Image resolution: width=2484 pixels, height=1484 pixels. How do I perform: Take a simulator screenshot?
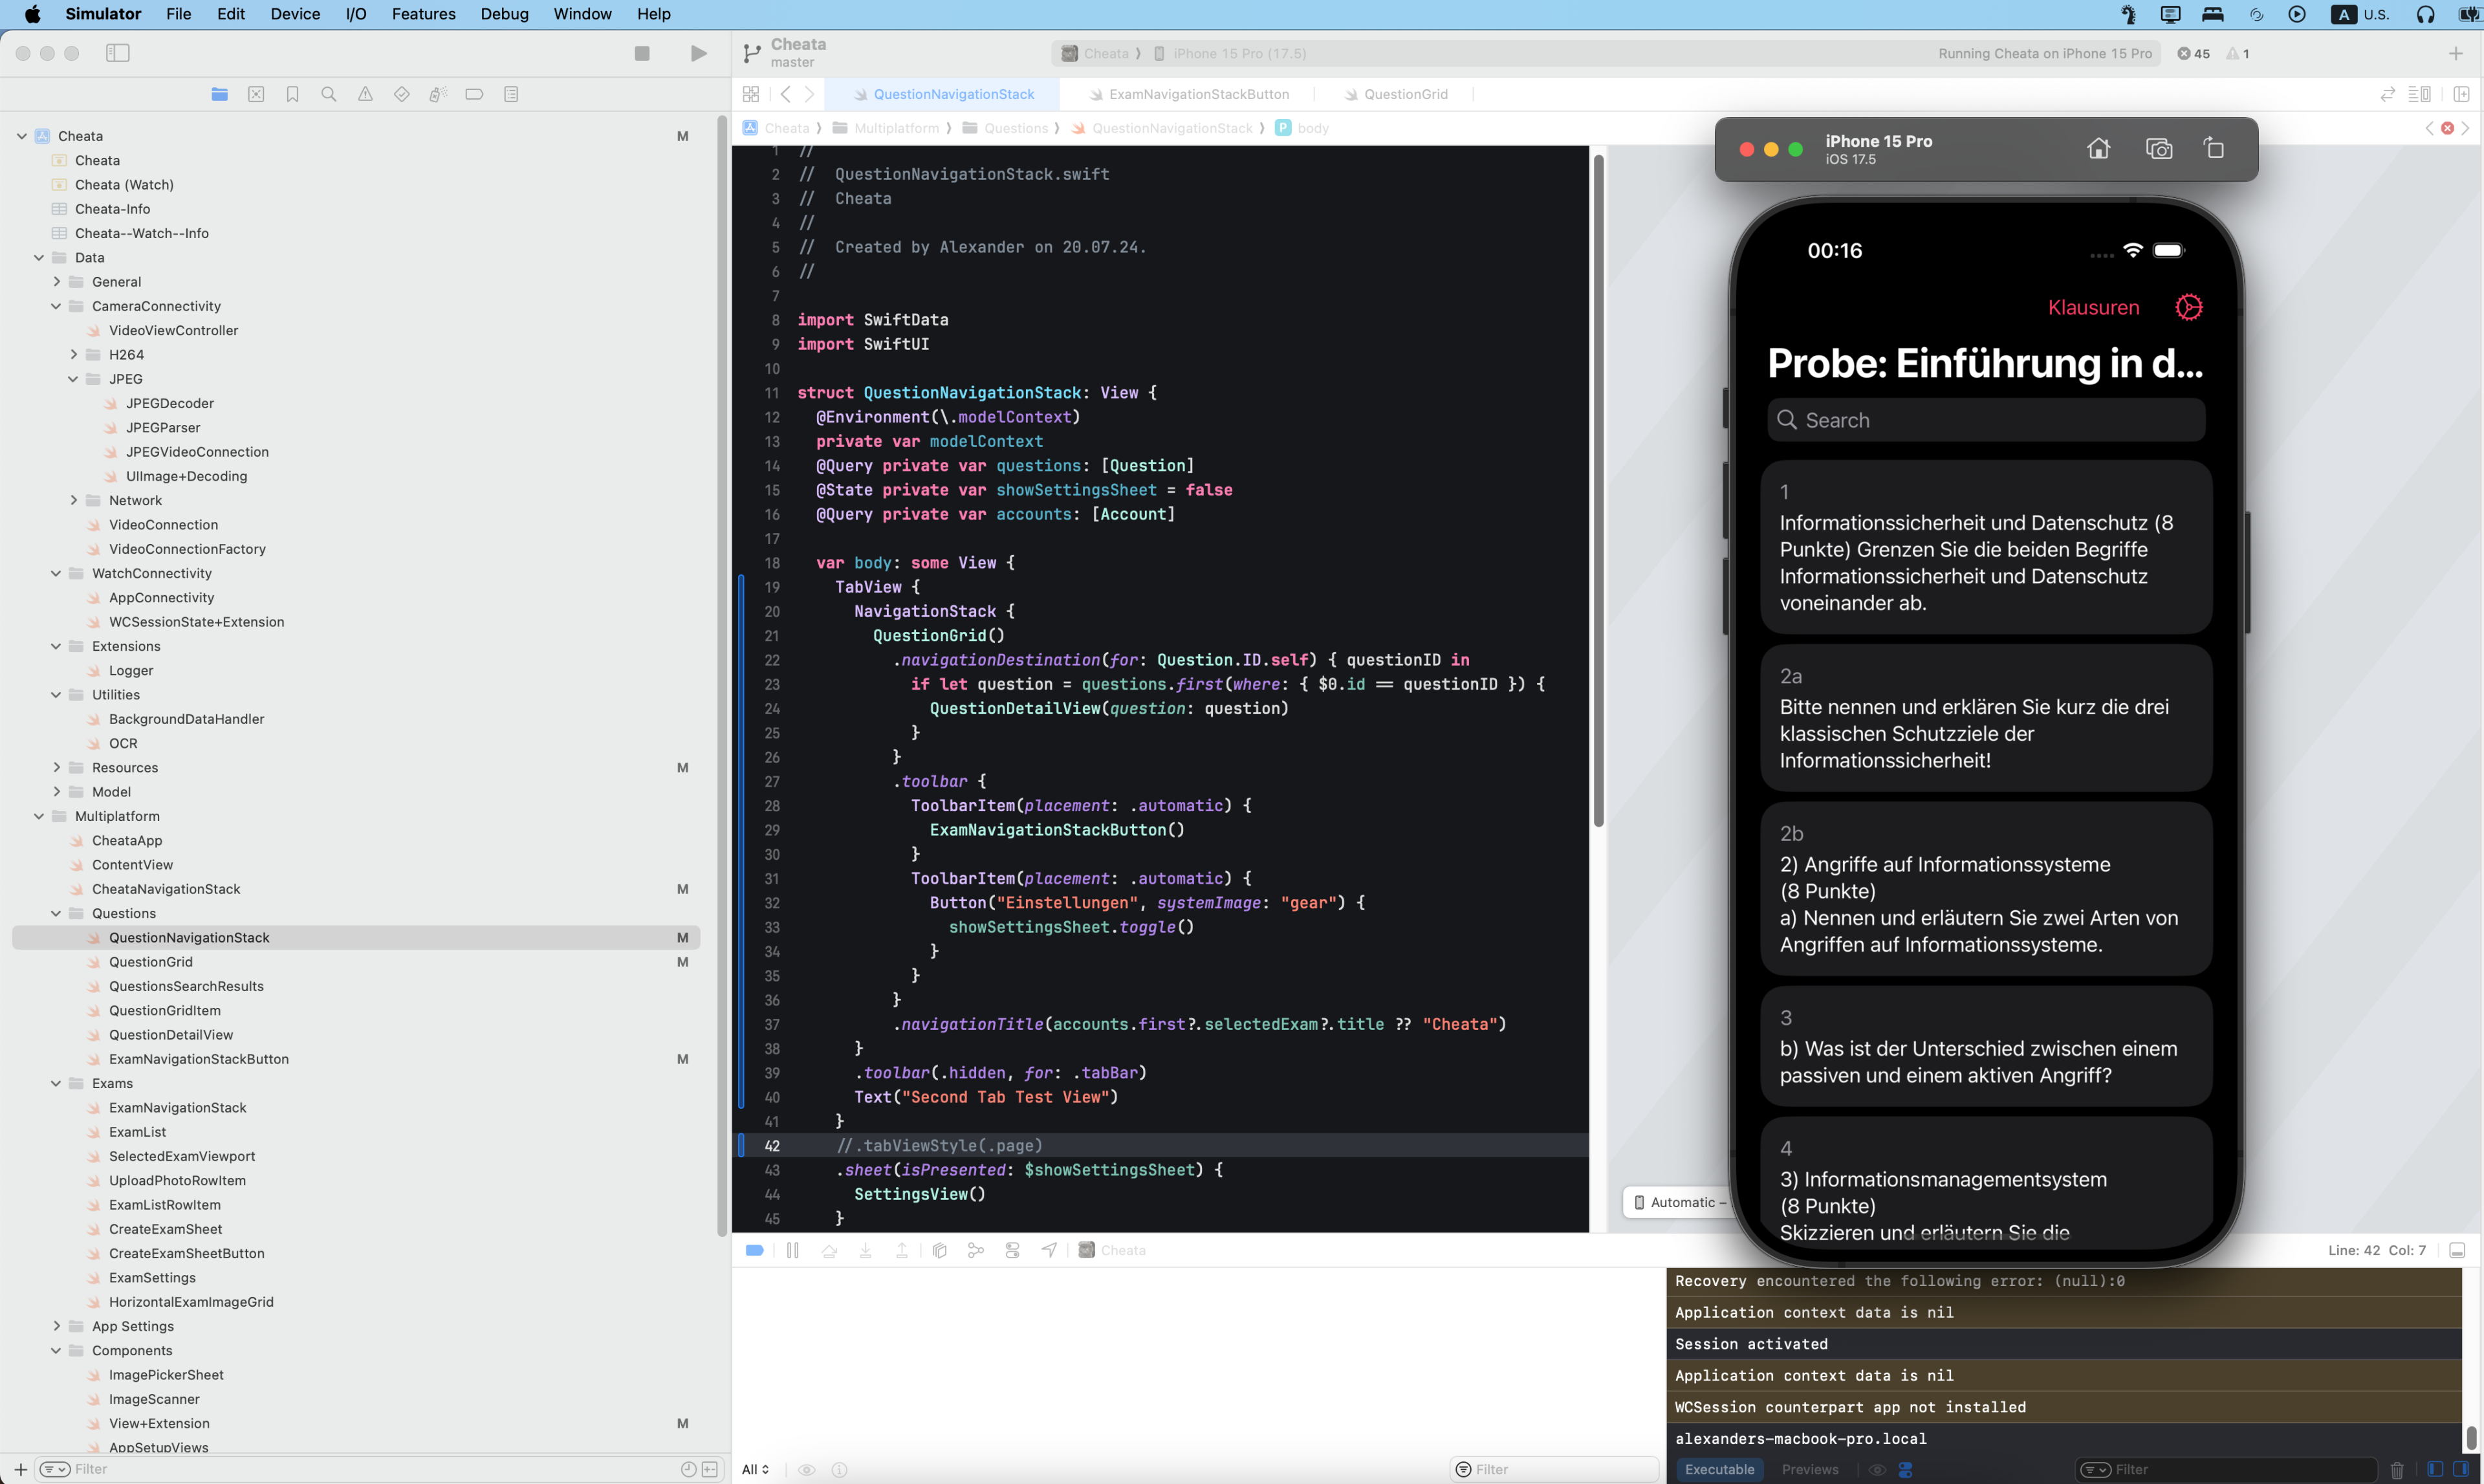tap(2159, 149)
